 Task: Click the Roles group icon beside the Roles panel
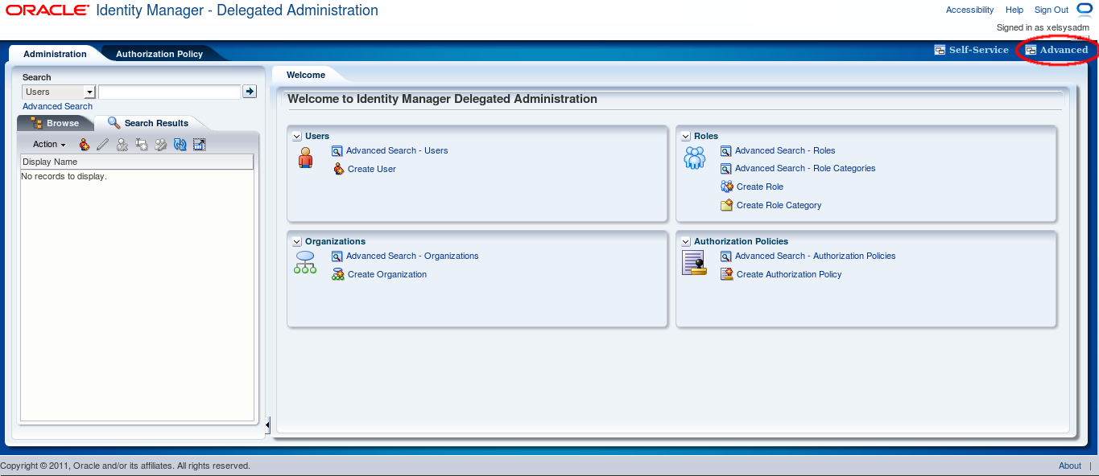point(694,158)
